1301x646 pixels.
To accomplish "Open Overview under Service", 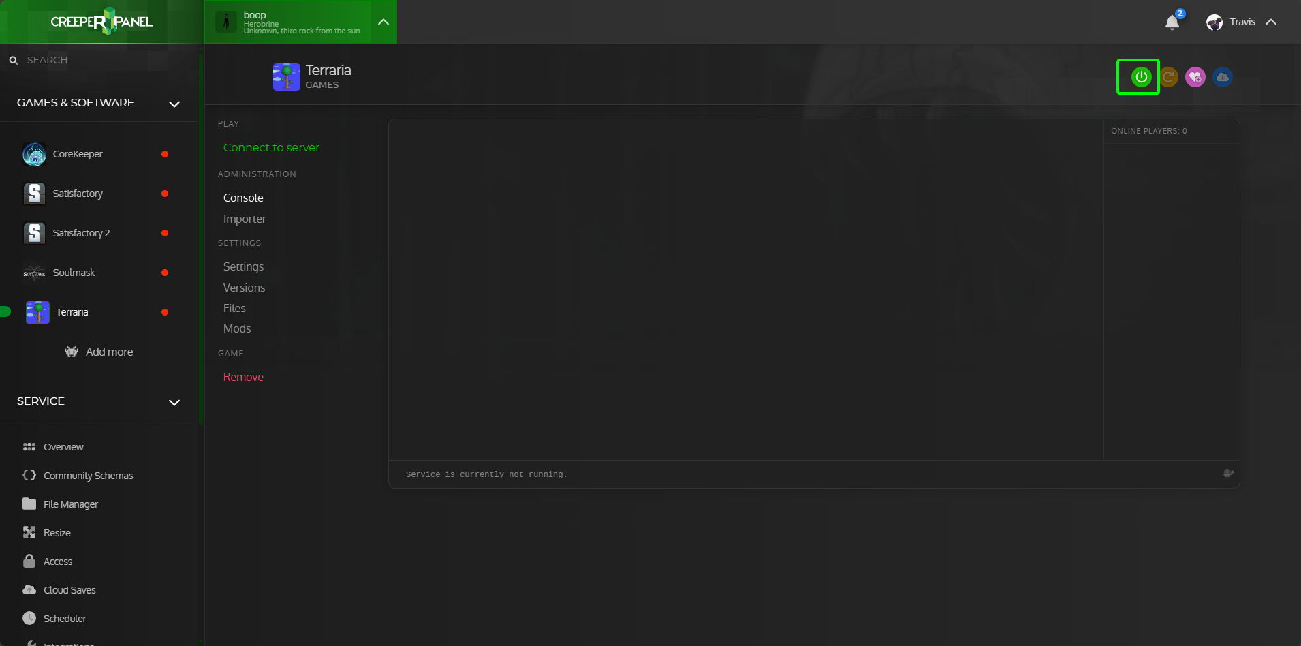I will pos(63,447).
